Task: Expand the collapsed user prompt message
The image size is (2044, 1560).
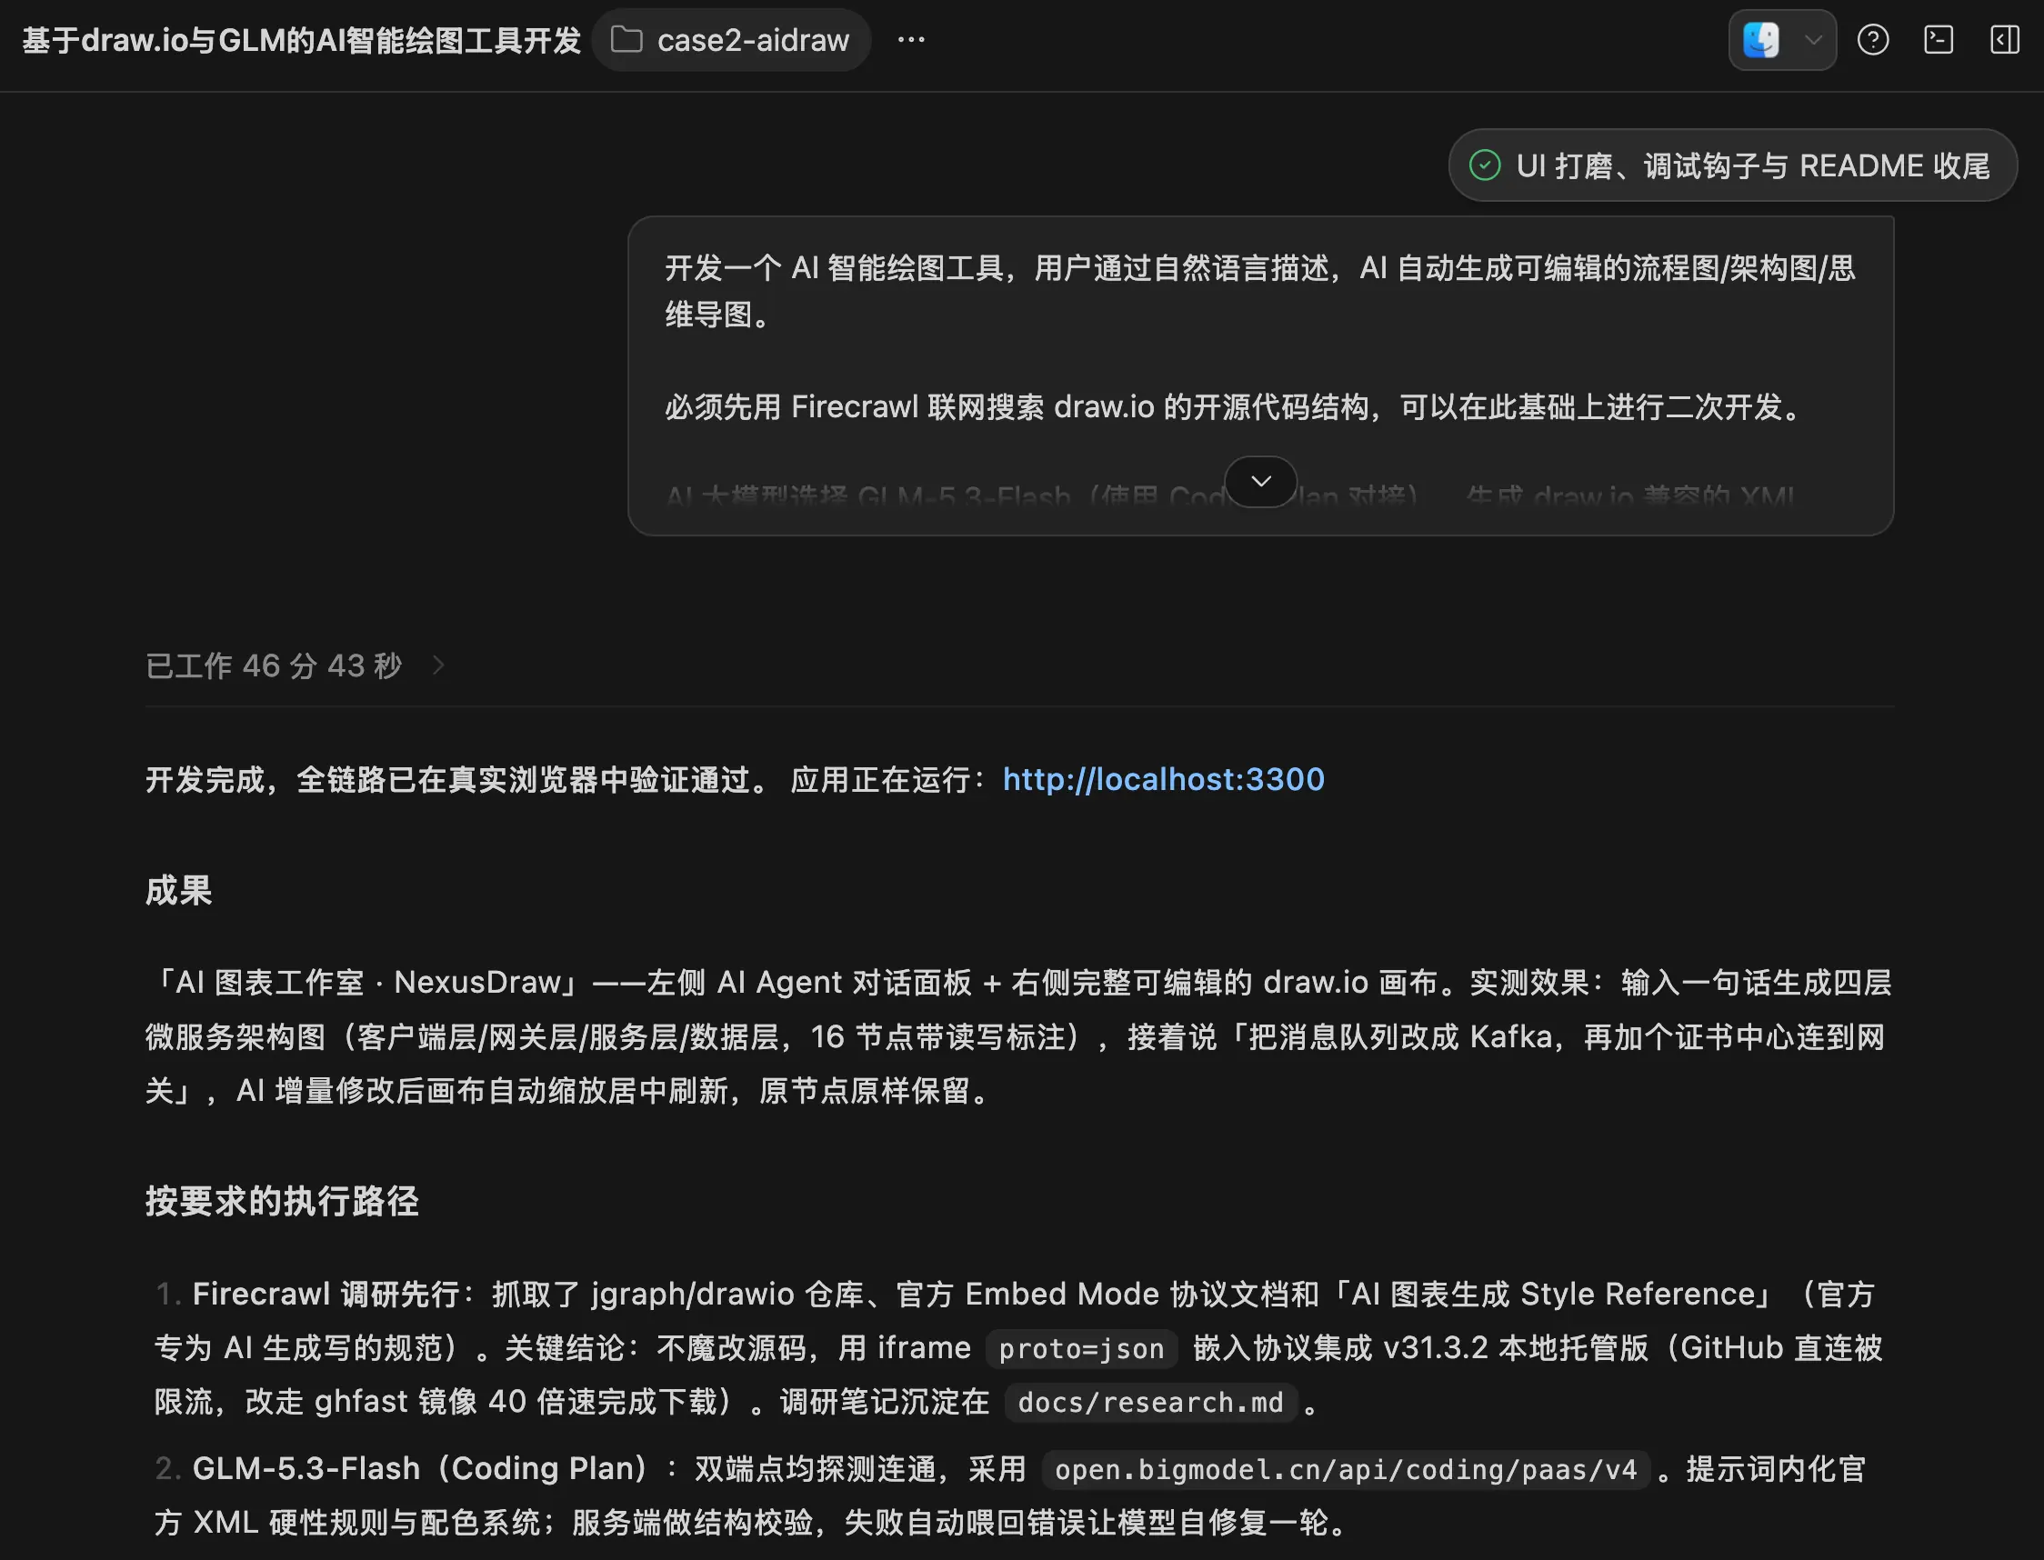Action: (x=1260, y=481)
